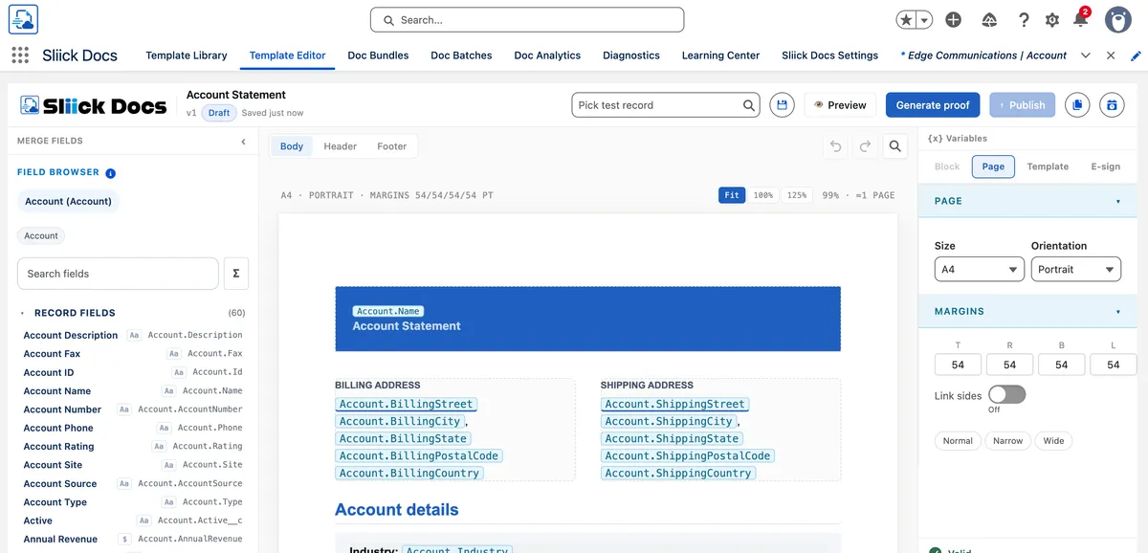
Task: Open the Orientation Portrait dropdown
Action: pyautogui.click(x=1076, y=270)
